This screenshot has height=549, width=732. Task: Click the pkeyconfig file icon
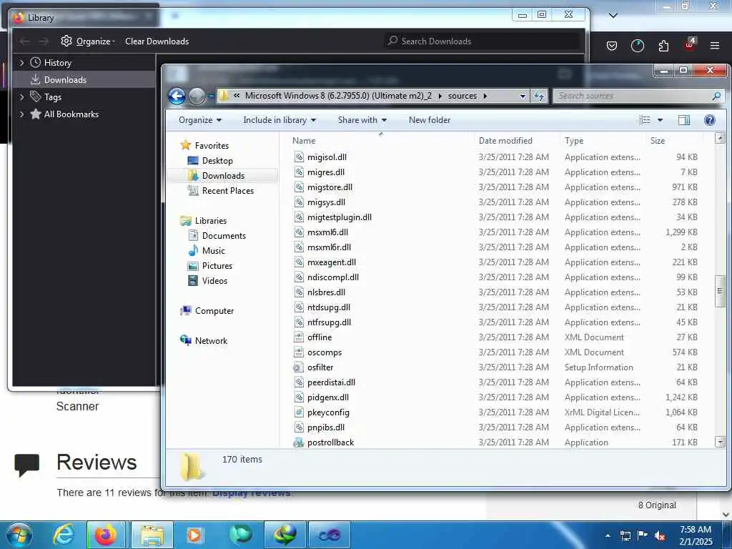298,412
